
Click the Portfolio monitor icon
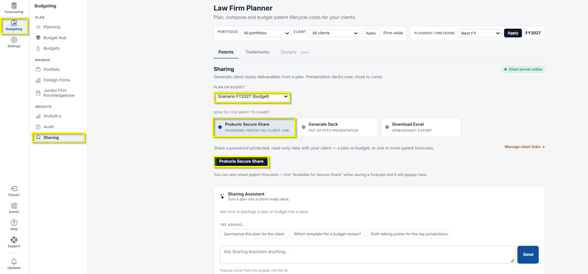point(39,69)
